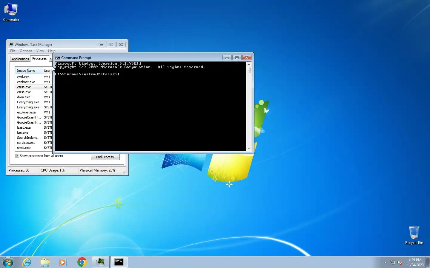
Task: Launch Internet Explorer from taskbar
Action: click(x=27, y=262)
